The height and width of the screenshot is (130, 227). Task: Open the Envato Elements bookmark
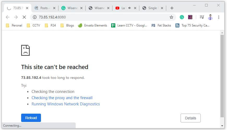[x=93, y=25]
